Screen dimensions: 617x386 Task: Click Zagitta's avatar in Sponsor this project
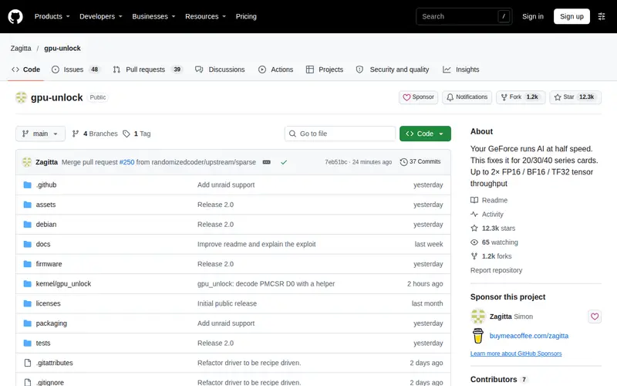click(x=477, y=317)
